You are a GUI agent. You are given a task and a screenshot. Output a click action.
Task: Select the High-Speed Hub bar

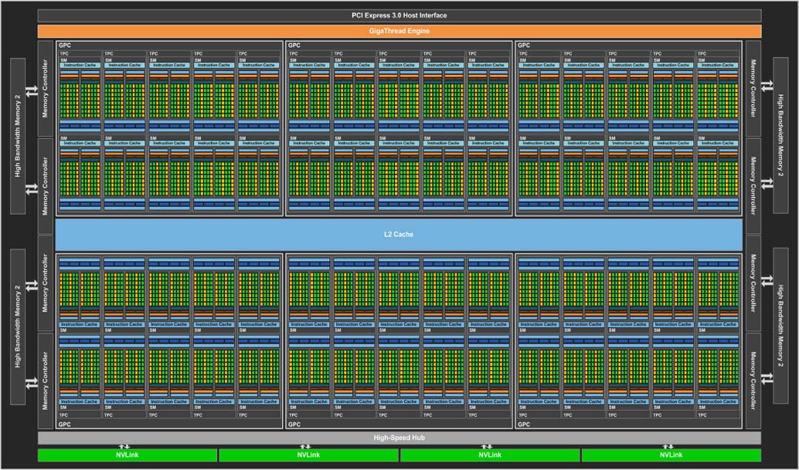(x=399, y=438)
